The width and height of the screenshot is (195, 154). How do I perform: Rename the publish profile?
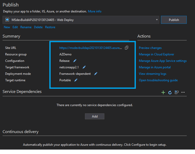pos(26,27)
